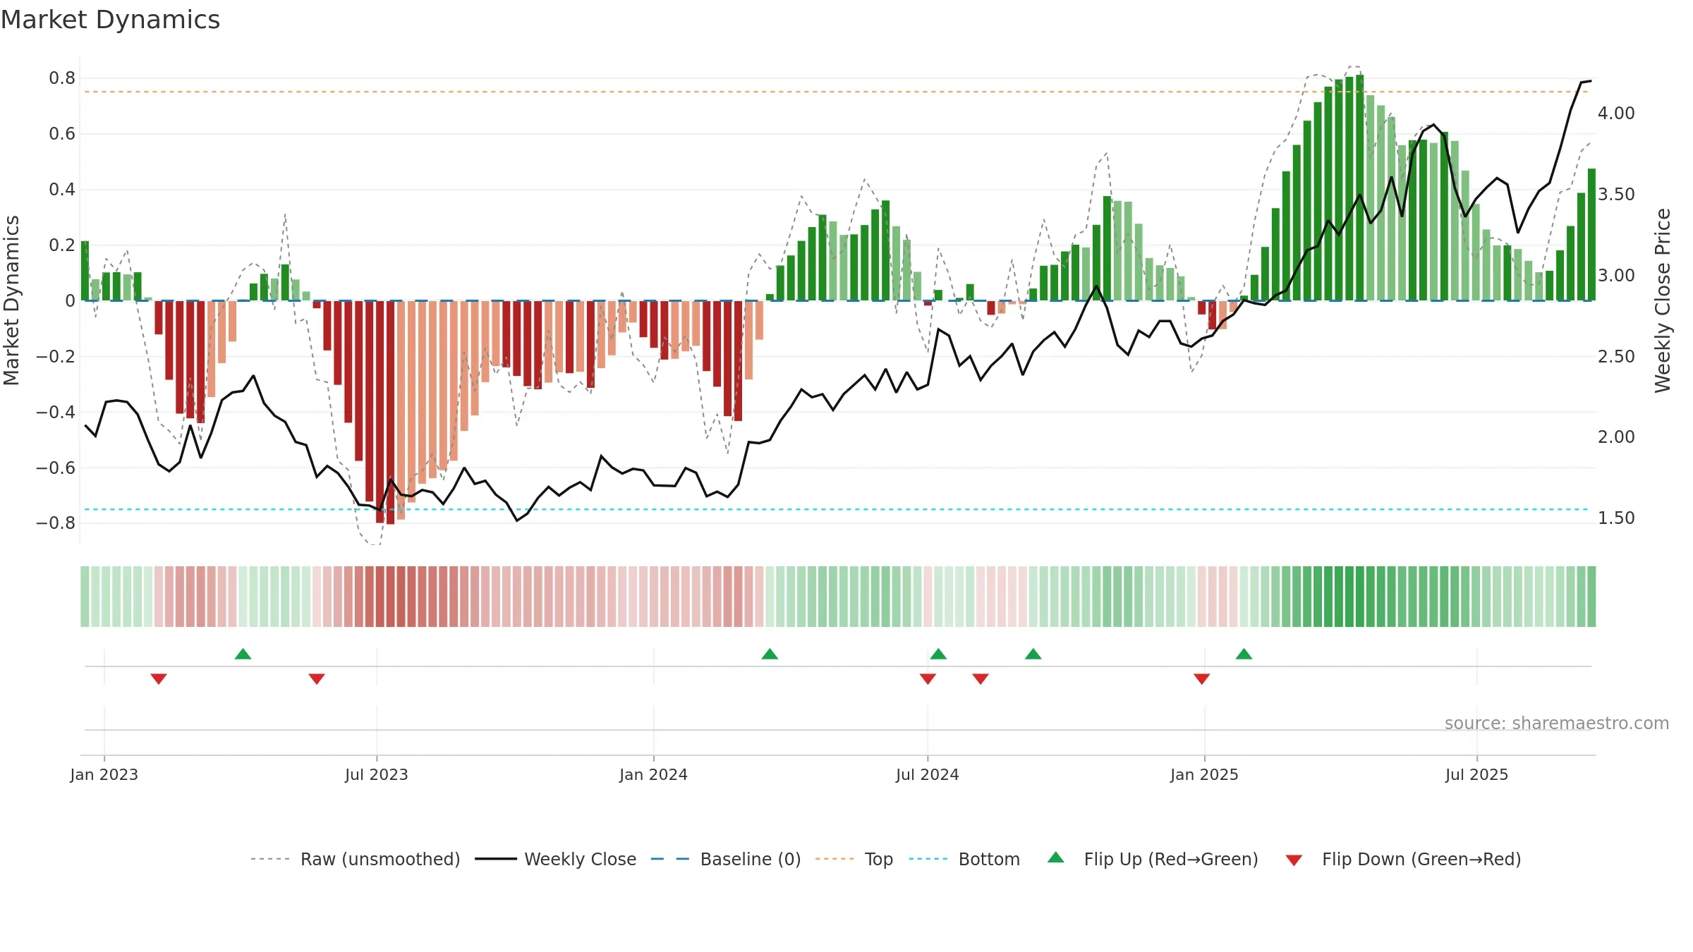Image resolution: width=1693 pixels, height=952 pixels.
Task: Select the green flip-up marker in September 2024
Action: [1033, 654]
